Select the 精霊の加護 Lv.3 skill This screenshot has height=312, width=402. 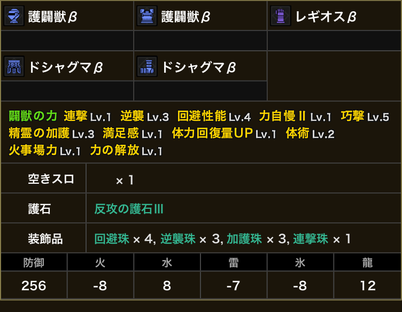(x=51, y=134)
